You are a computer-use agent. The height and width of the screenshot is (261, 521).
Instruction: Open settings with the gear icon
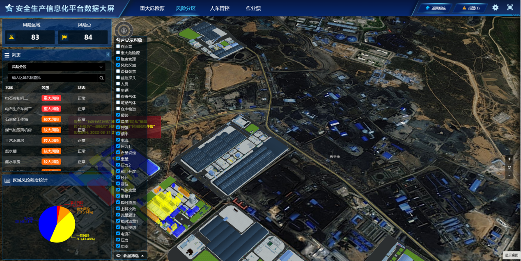[496, 8]
